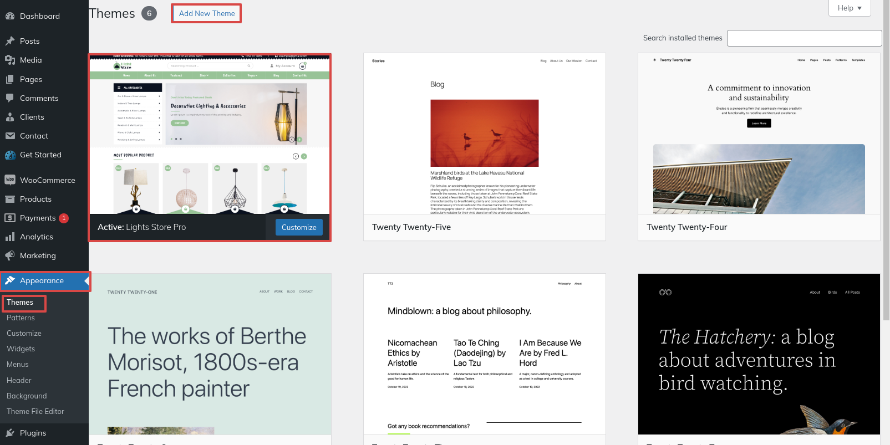Viewport: 890px width, 445px height.
Task: Click the Posts pushpin icon
Action: click(10, 41)
